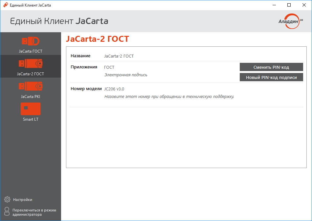Select the JaCarta ГОСТ token icon
This screenshot has height=221, width=312.
31,41
